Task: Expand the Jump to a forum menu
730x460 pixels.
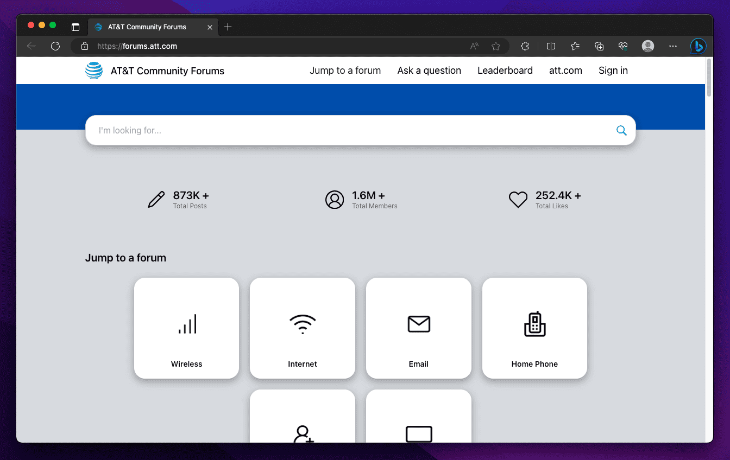Action: pyautogui.click(x=345, y=71)
